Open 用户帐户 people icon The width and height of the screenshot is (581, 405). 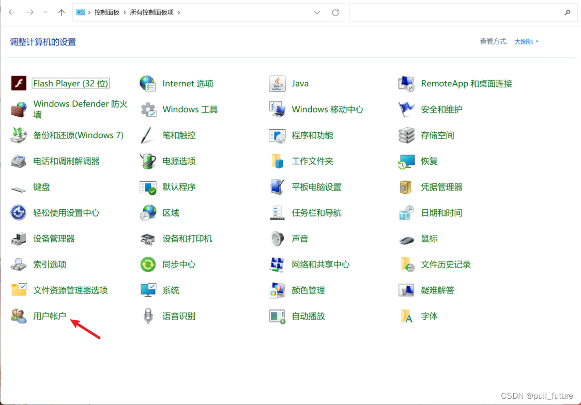point(19,316)
